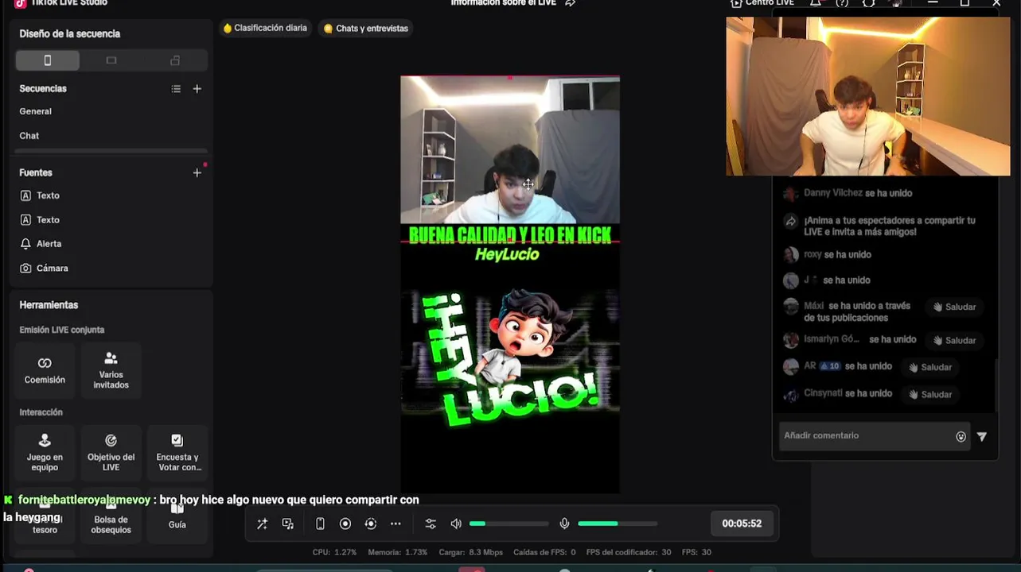Click the phone icon in bottom toolbar

point(320,524)
